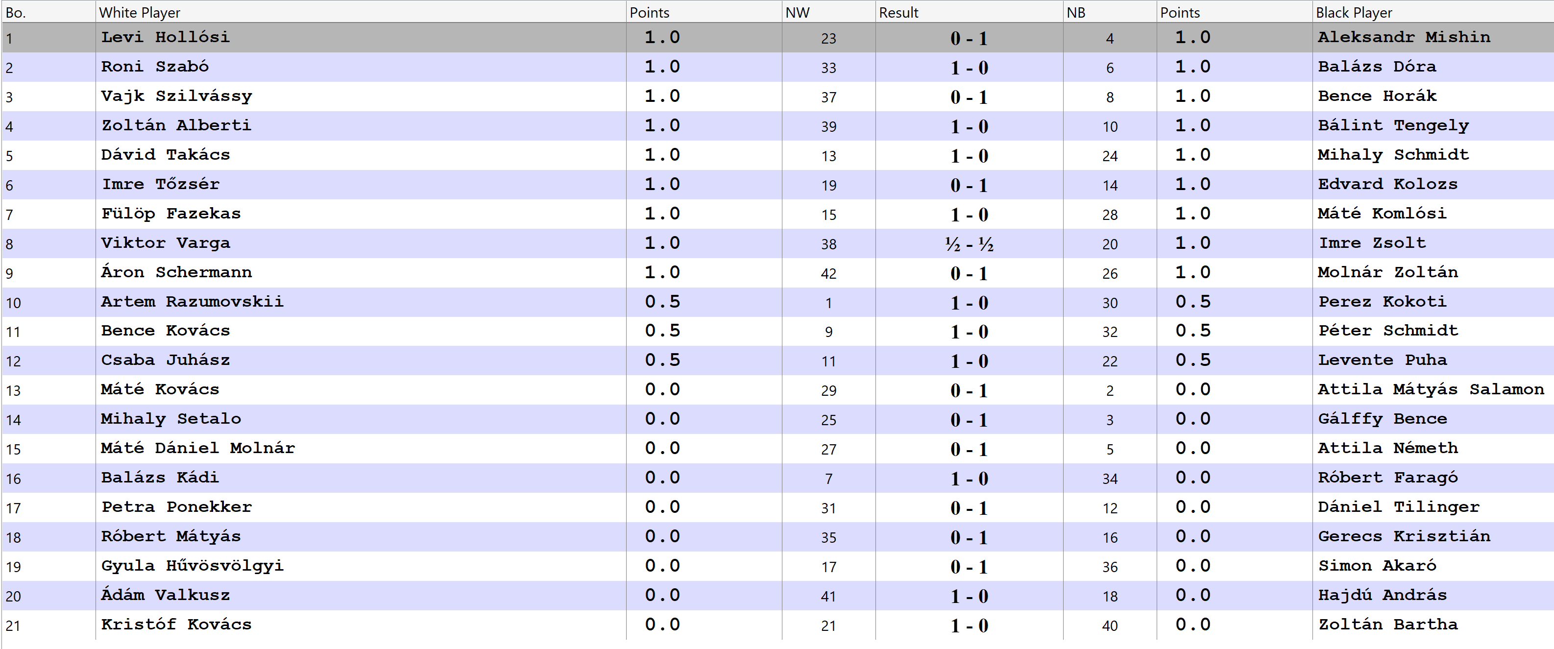Select black player Hajdú András
The image size is (1554, 649).
coord(1382,595)
